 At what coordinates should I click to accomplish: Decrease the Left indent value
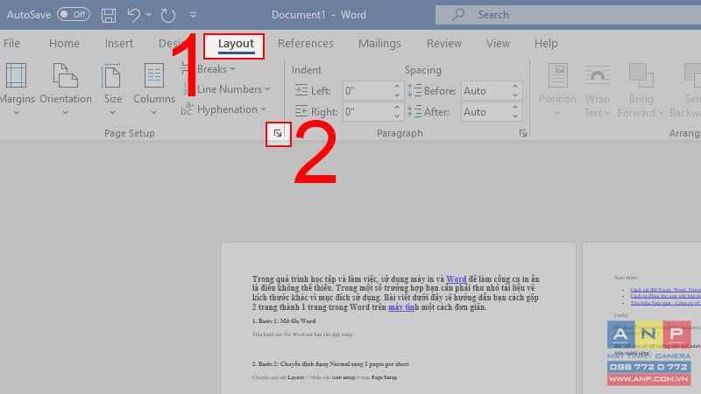(x=397, y=95)
